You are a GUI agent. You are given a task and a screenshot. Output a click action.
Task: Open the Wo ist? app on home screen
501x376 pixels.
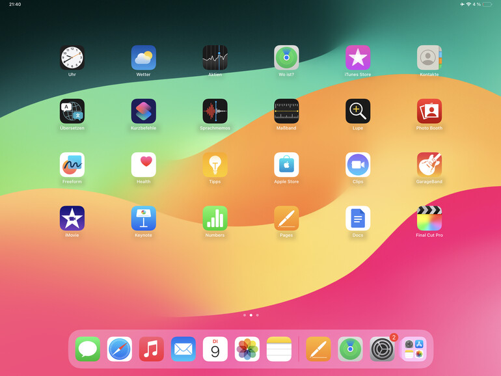tap(286, 57)
